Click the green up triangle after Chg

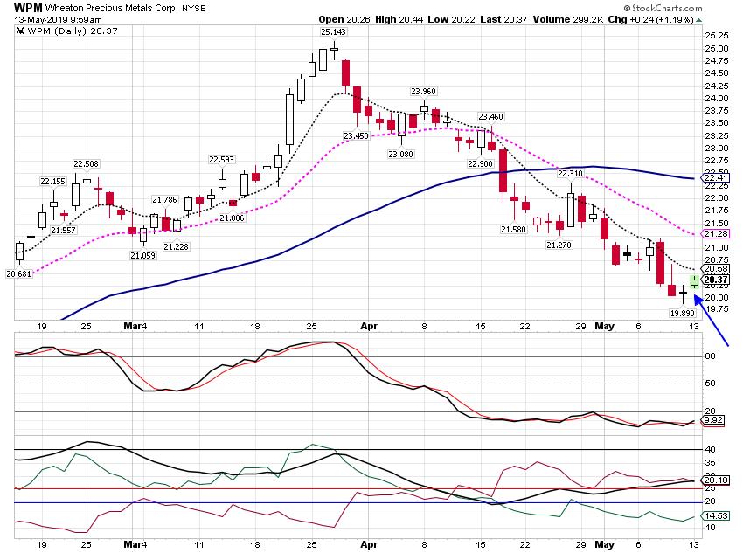tap(699, 20)
